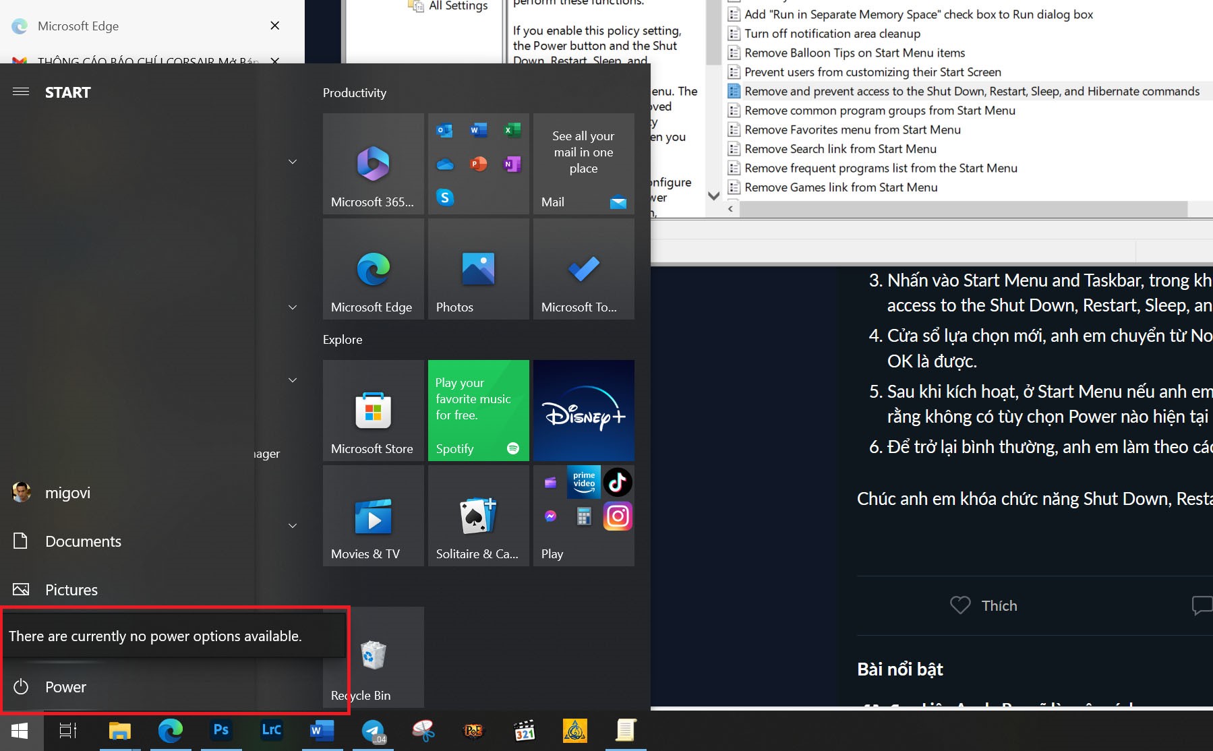Select the Add Run in Separate Memory Space policy
This screenshot has width=1213, height=751.
(x=918, y=14)
